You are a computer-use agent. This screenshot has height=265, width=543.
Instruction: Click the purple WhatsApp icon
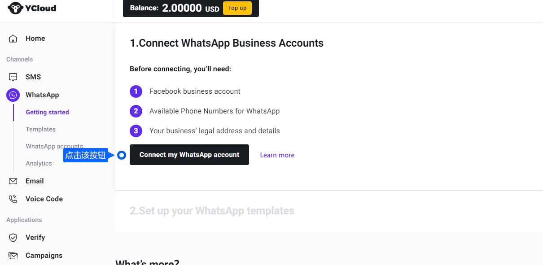pos(13,95)
